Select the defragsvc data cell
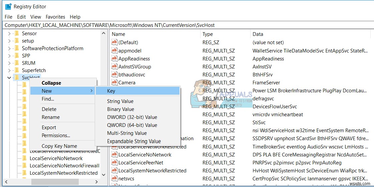This screenshot has height=187, width=374. 263,98
